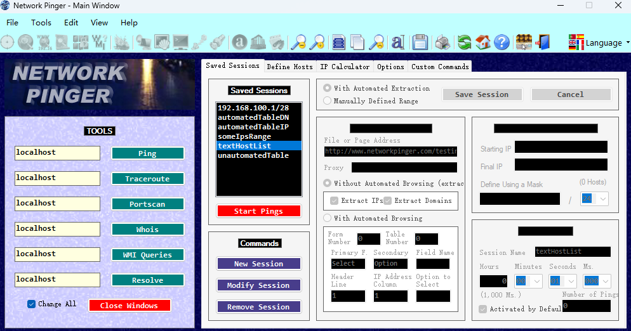The height and width of the screenshot is (331, 631).
Task: Click the BNC connector toolbar icon
Action: coord(218,42)
